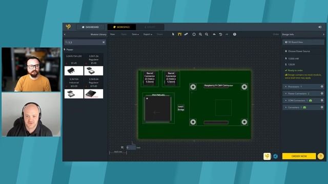Click the circular fit-to-view icon
Viewport: 328px width, 184px height.
194,34
